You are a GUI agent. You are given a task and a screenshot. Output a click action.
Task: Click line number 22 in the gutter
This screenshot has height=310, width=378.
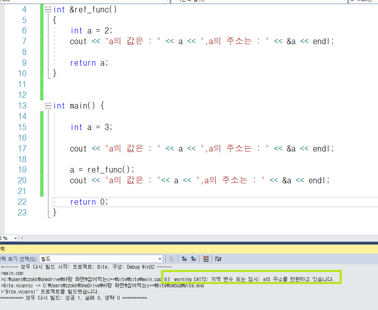(x=22, y=202)
